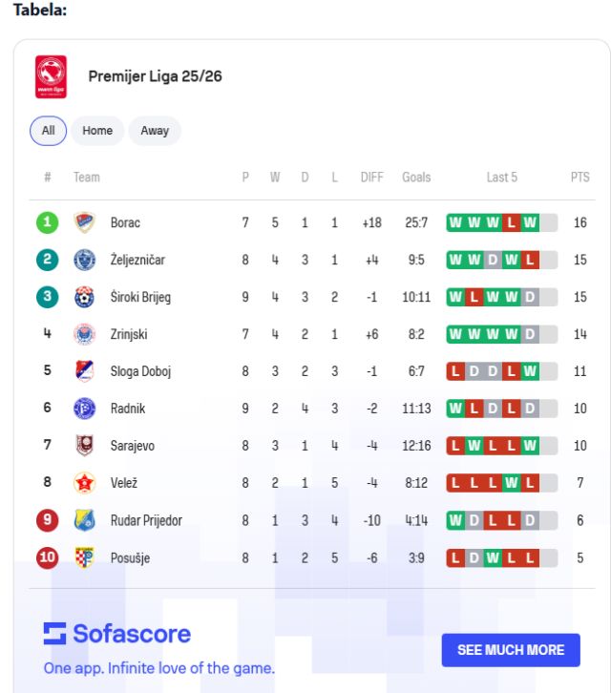This screenshot has width=611, height=693.
Task: Select the All standings filter
Action: point(48,131)
